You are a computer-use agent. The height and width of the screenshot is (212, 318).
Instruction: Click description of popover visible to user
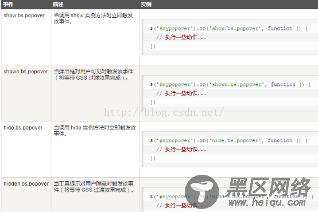pos(94,74)
